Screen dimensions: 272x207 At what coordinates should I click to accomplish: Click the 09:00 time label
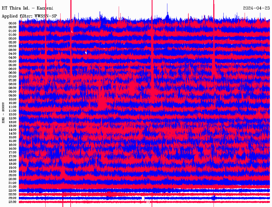click(12, 92)
